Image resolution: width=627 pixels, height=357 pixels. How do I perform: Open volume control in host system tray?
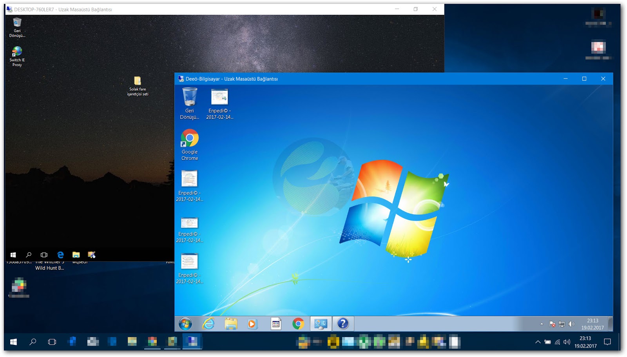567,342
